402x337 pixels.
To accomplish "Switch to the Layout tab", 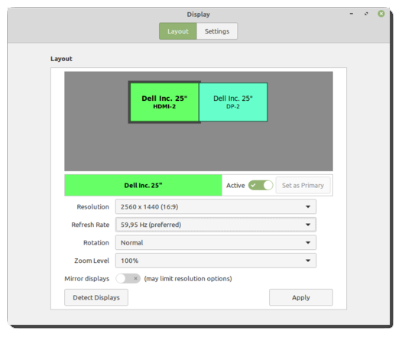I will (178, 31).
